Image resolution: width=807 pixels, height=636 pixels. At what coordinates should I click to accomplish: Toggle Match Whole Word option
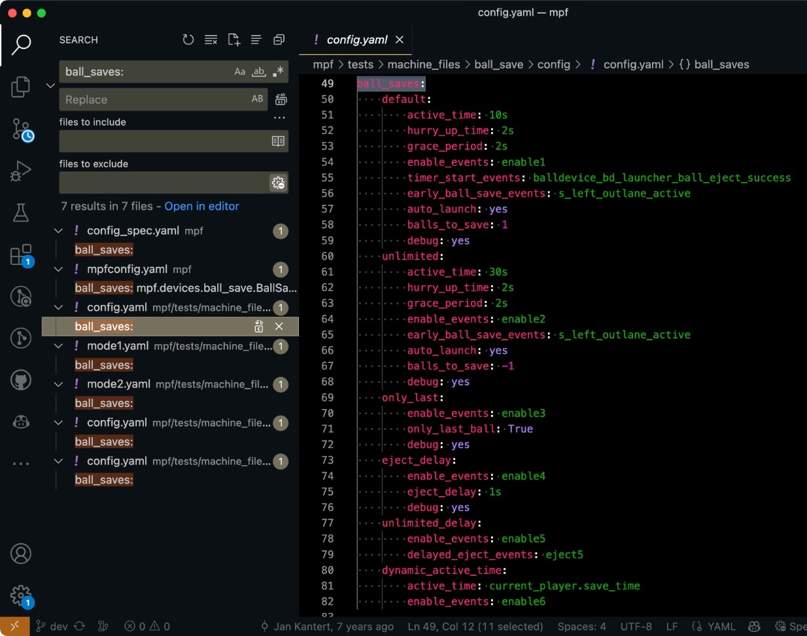coord(259,72)
